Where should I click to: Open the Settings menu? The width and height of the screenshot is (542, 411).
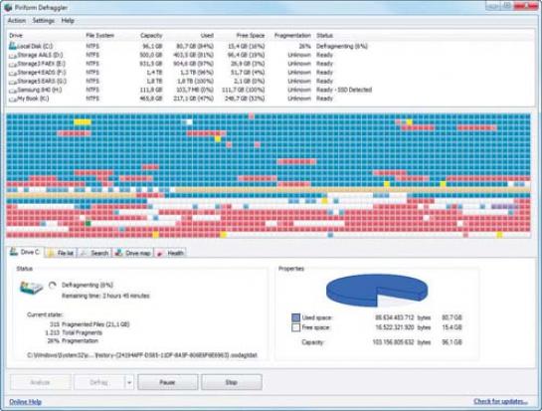click(x=43, y=21)
